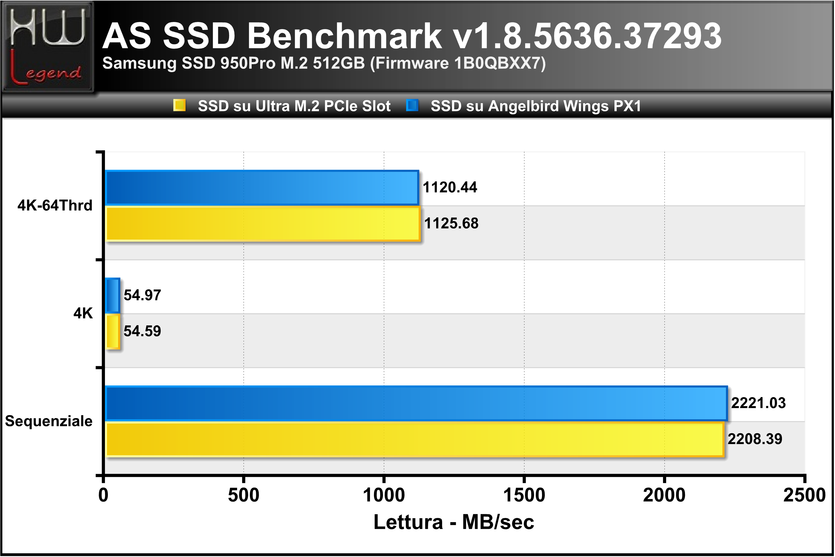Click the yellow legend swatch for Ultra M.2

[x=179, y=105]
